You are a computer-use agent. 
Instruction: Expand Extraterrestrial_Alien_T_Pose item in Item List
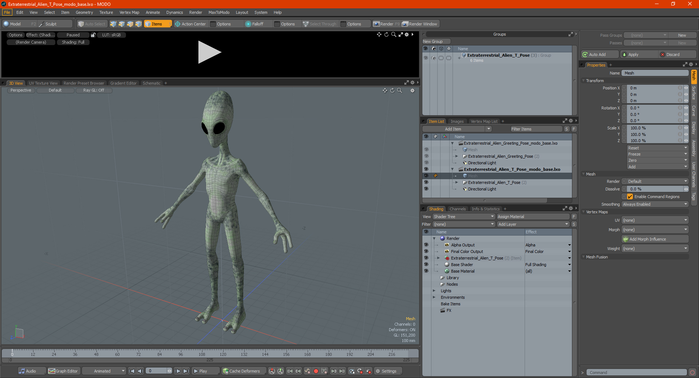click(x=457, y=182)
